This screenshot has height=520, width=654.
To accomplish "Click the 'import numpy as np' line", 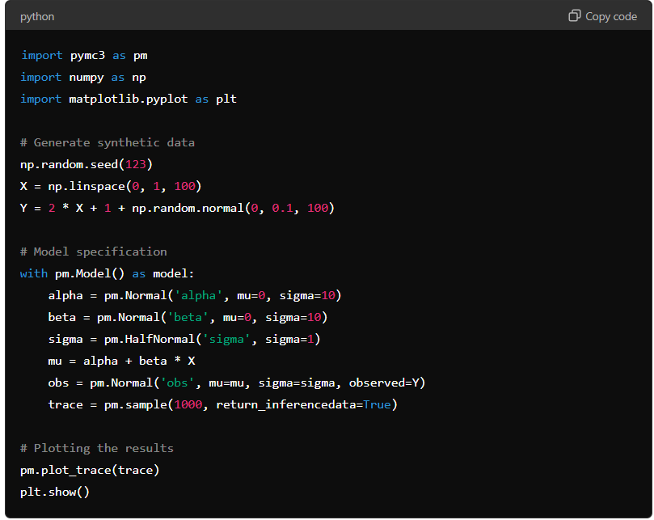I will pos(83,77).
